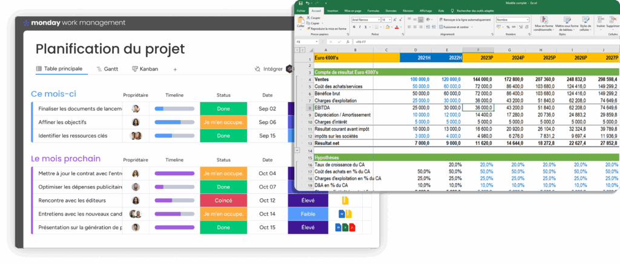The height and width of the screenshot is (264, 620).
Task: Click Copier in the Excel clipboard group
Action: 315,24
